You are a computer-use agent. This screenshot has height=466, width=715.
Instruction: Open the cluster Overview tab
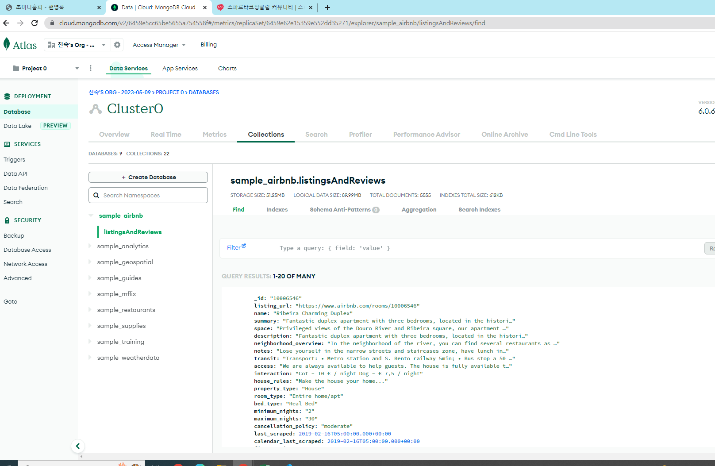pyautogui.click(x=114, y=134)
